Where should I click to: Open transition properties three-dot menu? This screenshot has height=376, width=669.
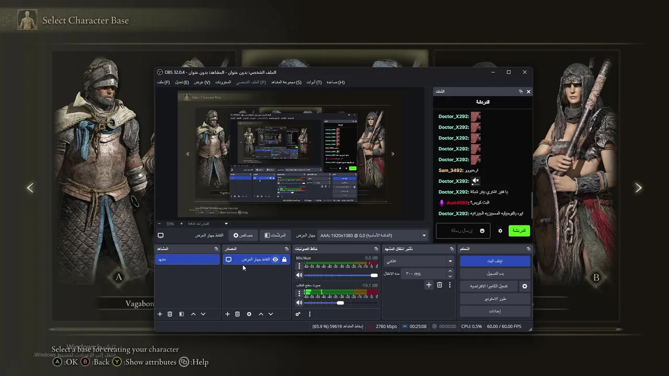(x=449, y=285)
